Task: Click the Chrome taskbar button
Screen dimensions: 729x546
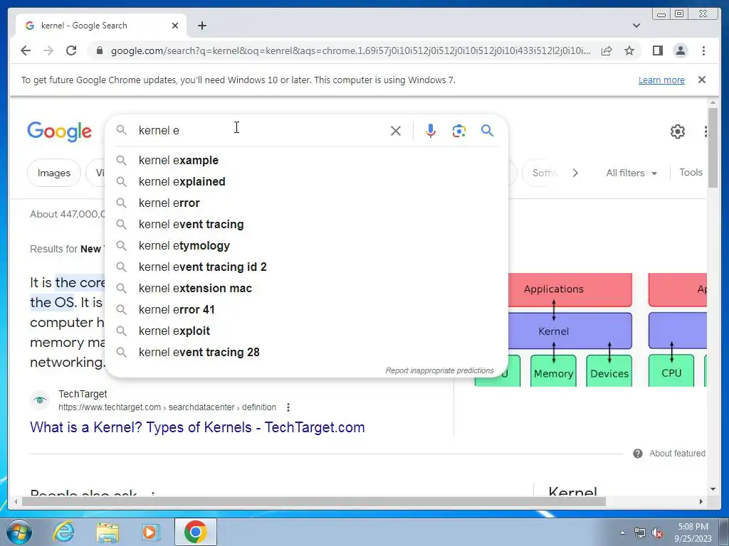Action: point(195,532)
